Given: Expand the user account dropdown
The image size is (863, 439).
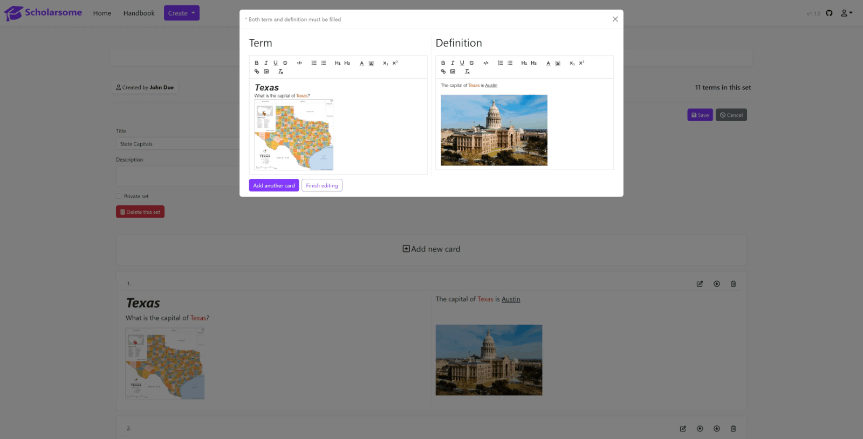Looking at the screenshot, I should 846,13.
